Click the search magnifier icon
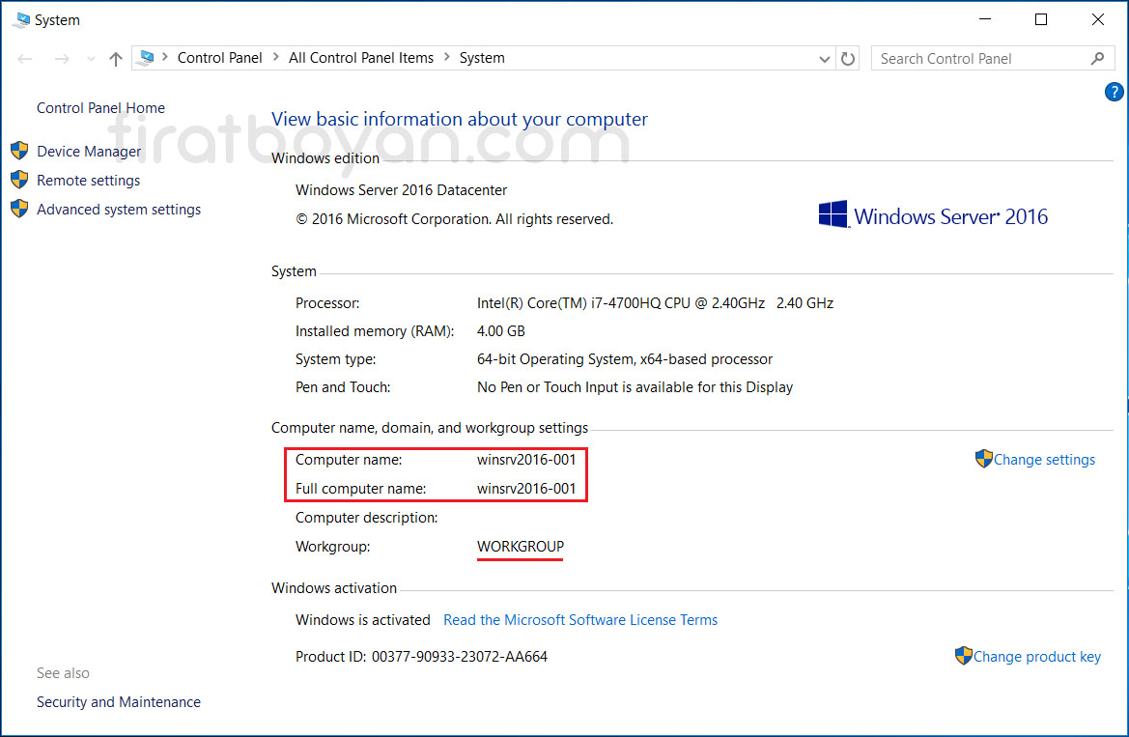The height and width of the screenshot is (737, 1129). pos(1097,58)
